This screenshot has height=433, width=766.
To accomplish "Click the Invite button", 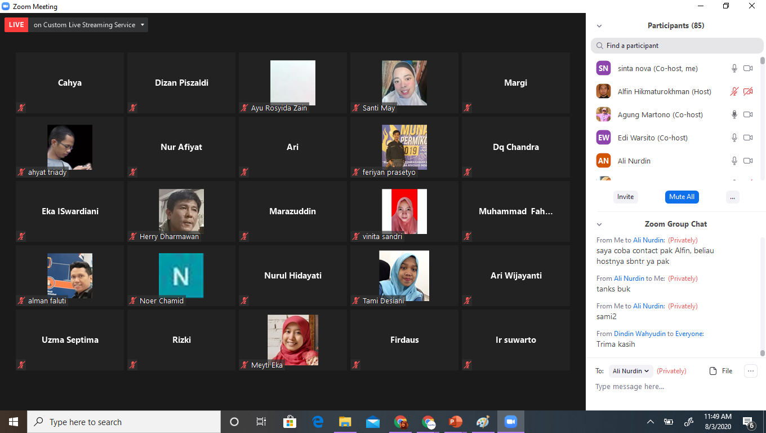I will tap(625, 197).
